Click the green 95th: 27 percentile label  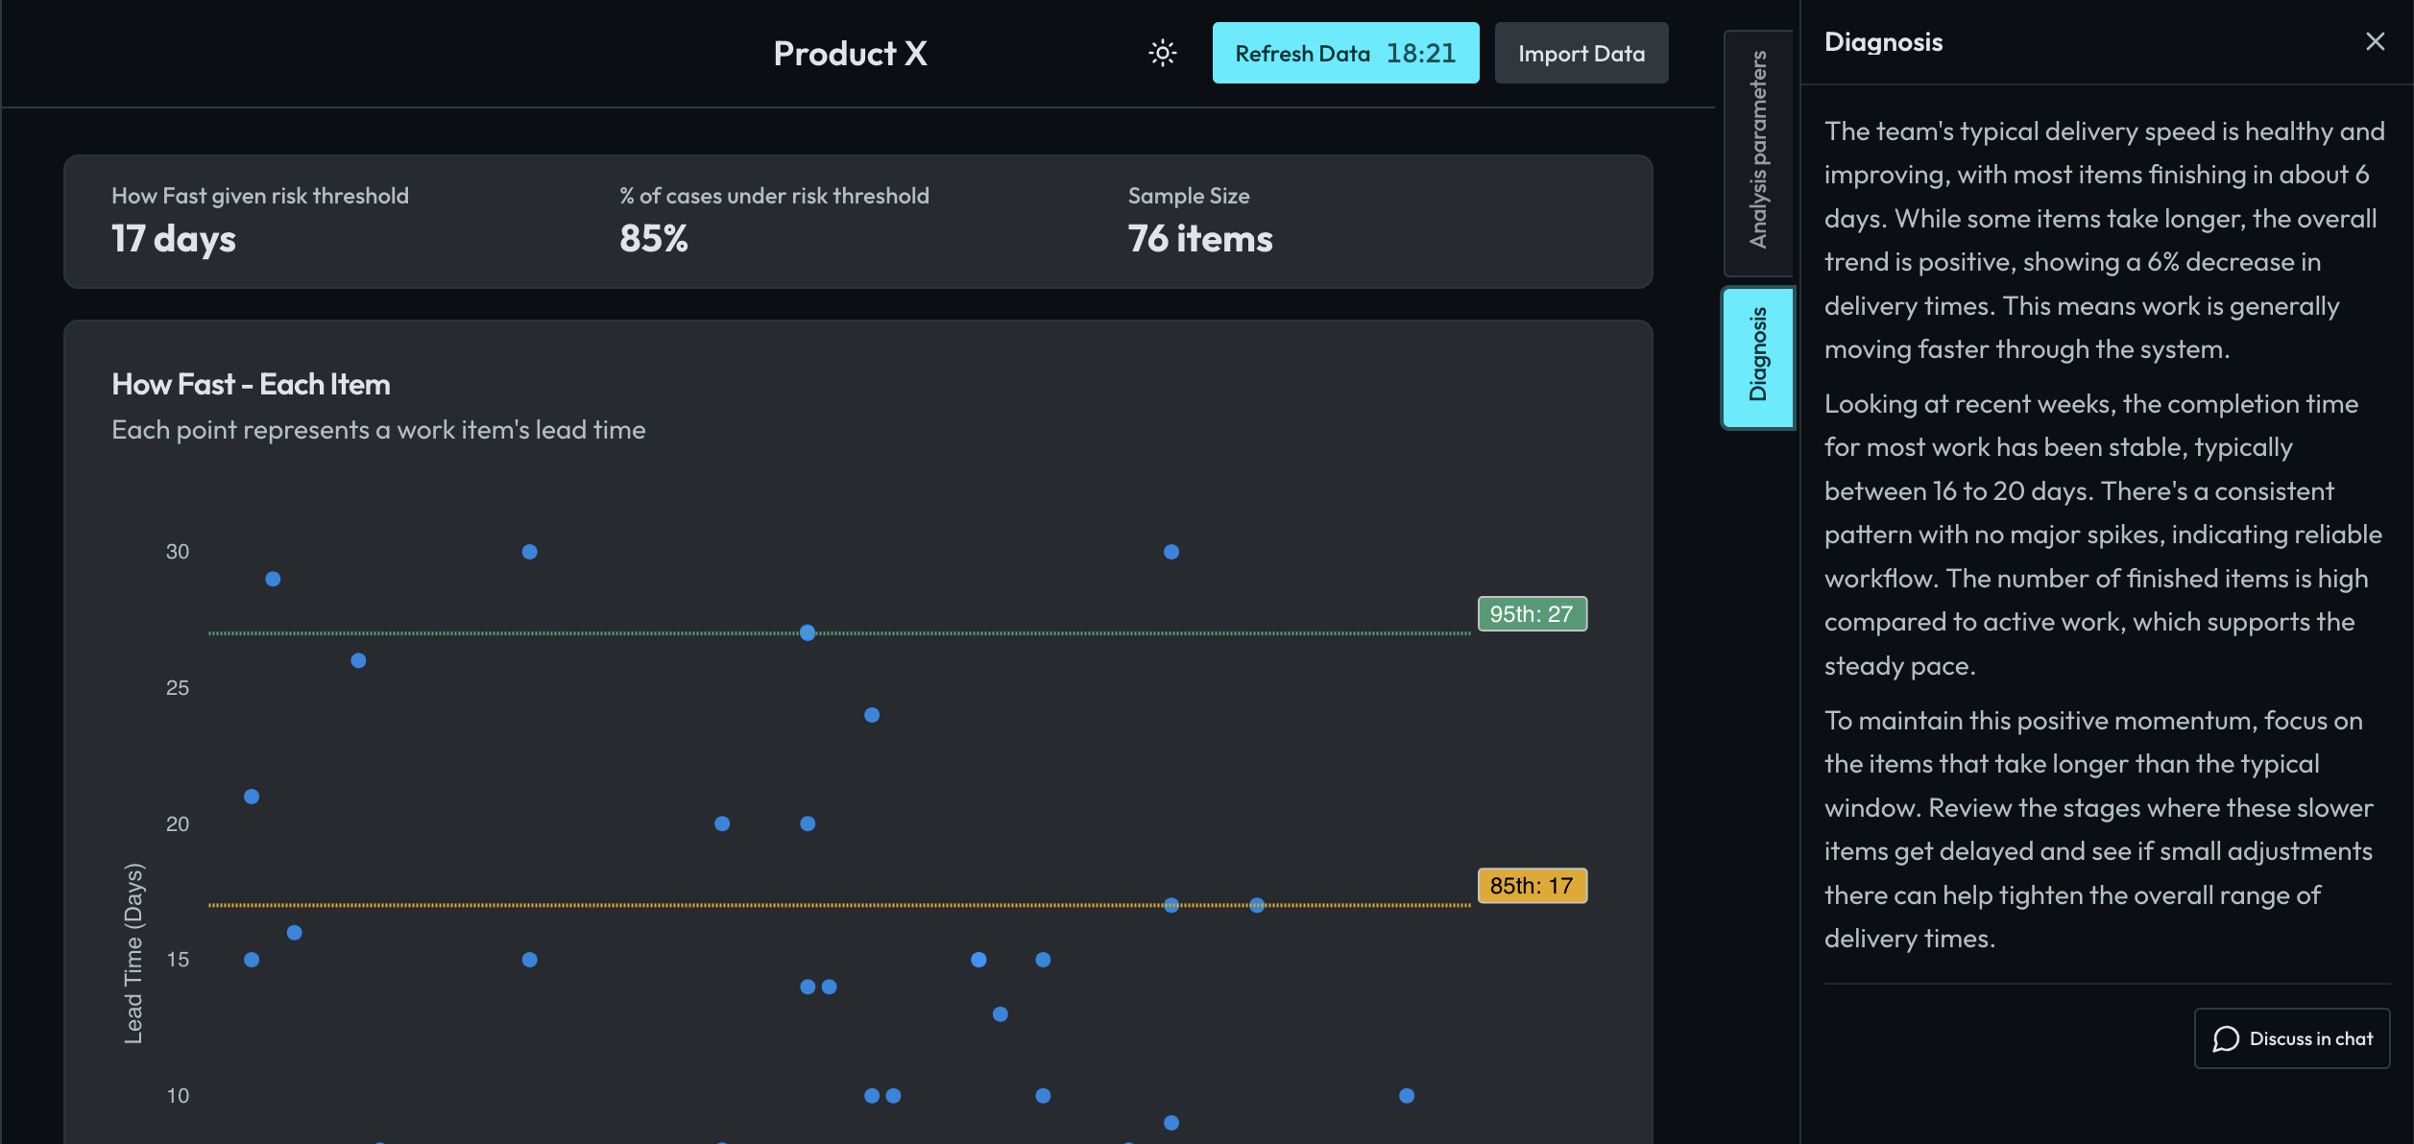[x=1531, y=613]
